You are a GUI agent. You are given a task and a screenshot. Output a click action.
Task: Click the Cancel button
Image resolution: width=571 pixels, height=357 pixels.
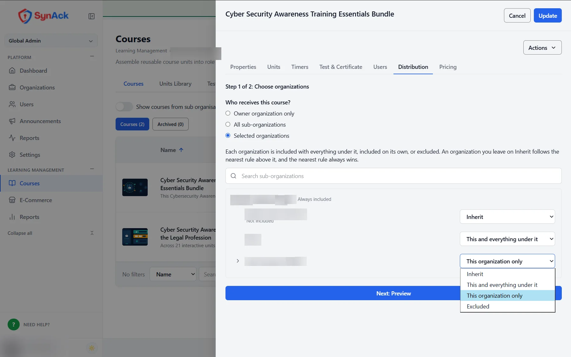517,16
